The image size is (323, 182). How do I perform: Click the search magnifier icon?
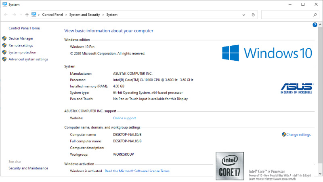[315, 15]
